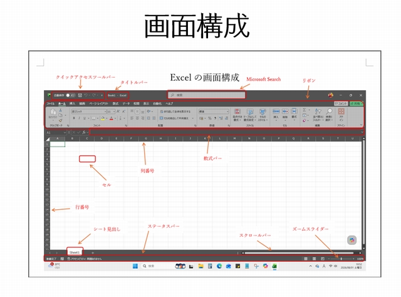Image resolution: width=401 pixels, height=297 pixels.
Task: Click the Align Left icon
Action: pyautogui.click(x=132, y=118)
